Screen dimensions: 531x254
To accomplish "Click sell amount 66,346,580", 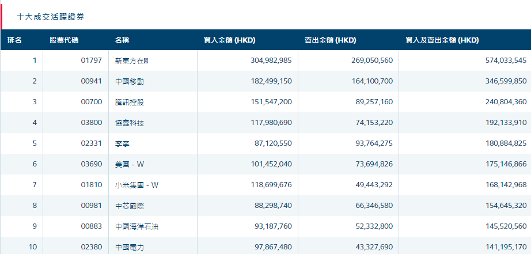I will [374, 206].
